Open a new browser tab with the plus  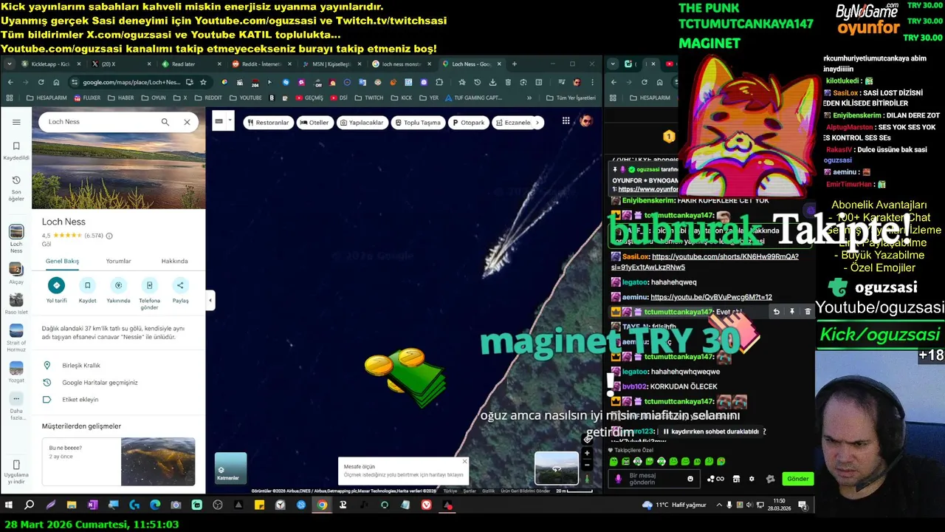[x=515, y=64]
